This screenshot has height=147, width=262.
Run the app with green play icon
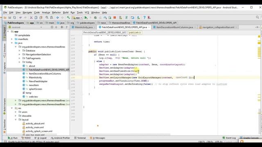pyautogui.click(x=86, y=18)
